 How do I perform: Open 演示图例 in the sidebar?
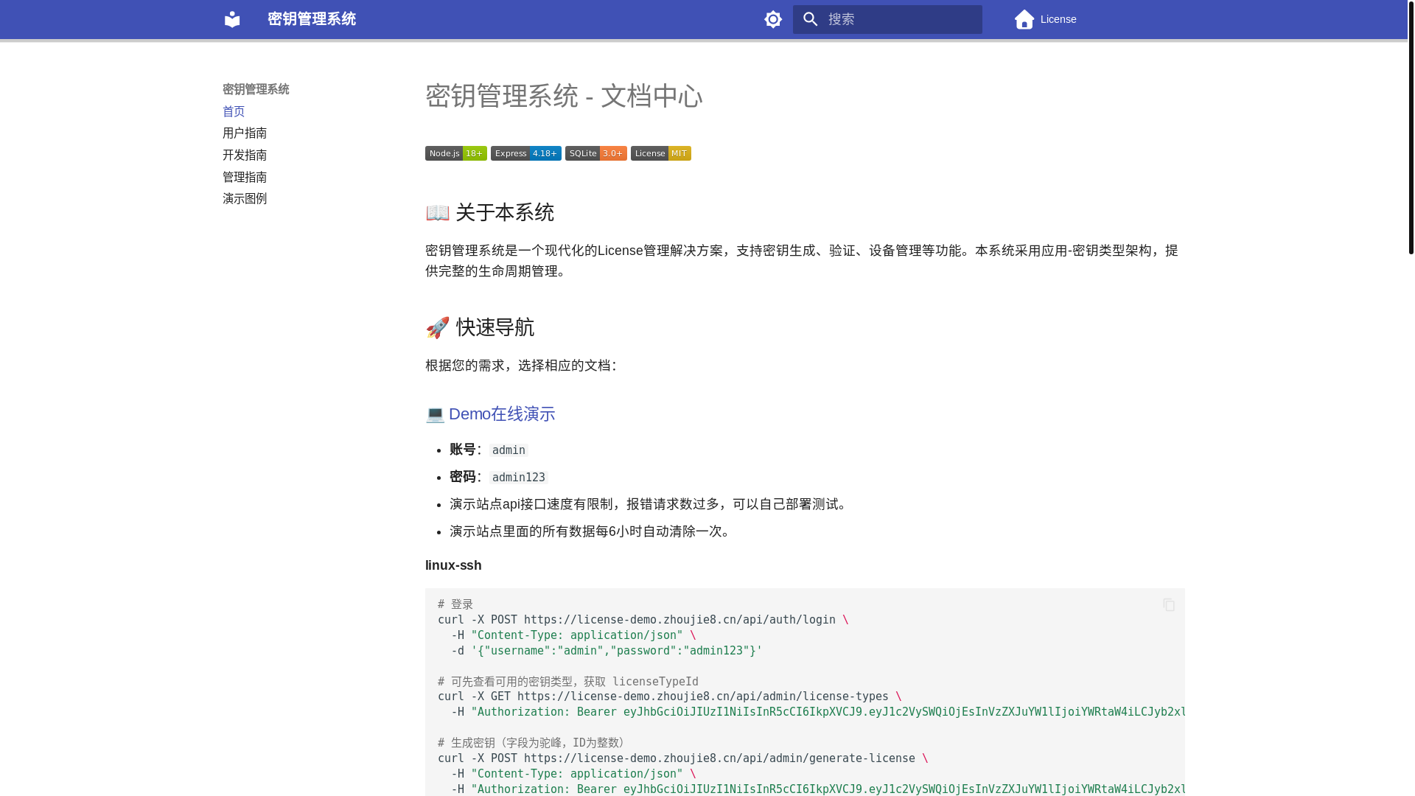(x=245, y=198)
